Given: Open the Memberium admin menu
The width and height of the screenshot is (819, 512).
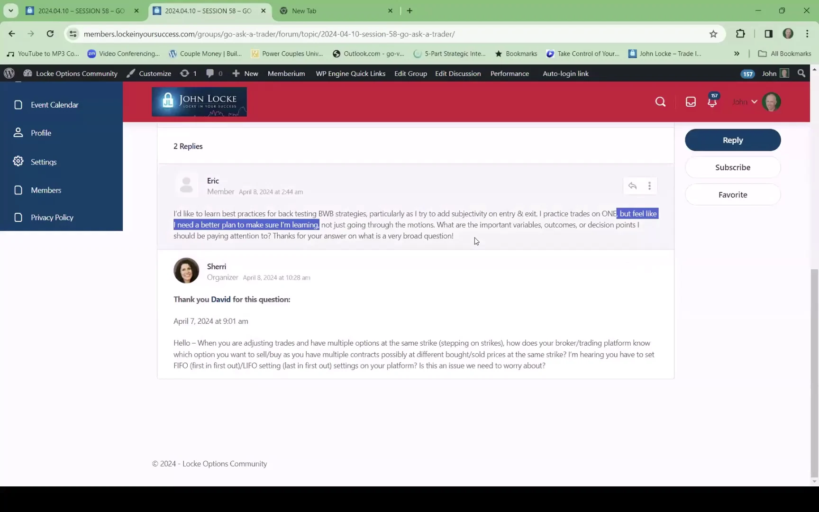Looking at the screenshot, I should pos(286,73).
